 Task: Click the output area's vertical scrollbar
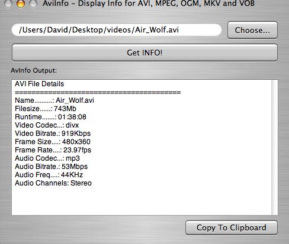point(275,147)
